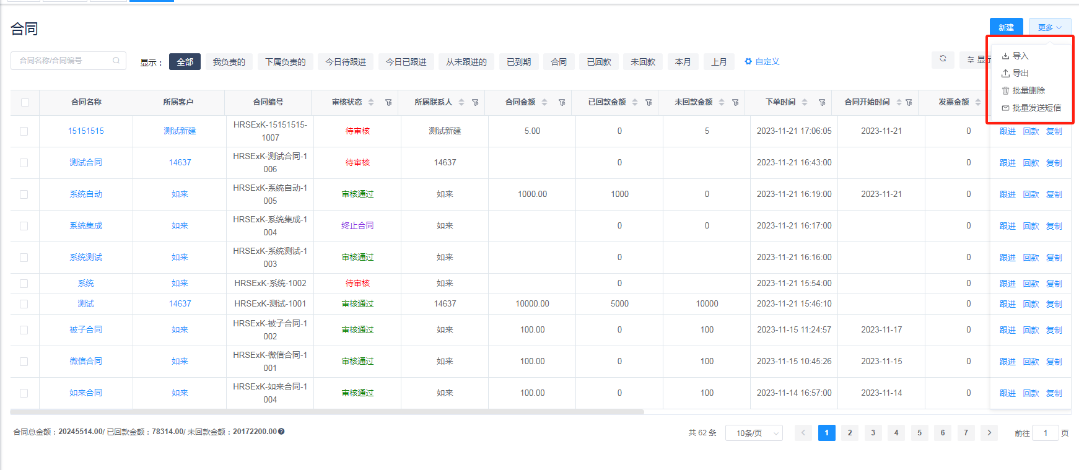Check the box for the 15151515 contract row
Viewport: 1079px width, 470px height.
click(24, 131)
